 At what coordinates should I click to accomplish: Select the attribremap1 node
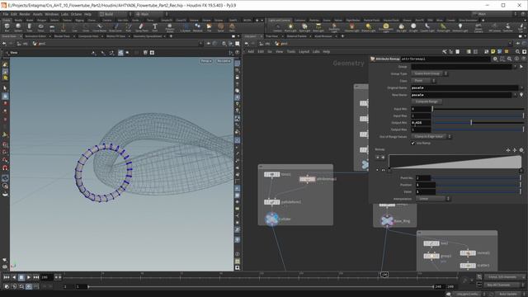click(x=307, y=179)
